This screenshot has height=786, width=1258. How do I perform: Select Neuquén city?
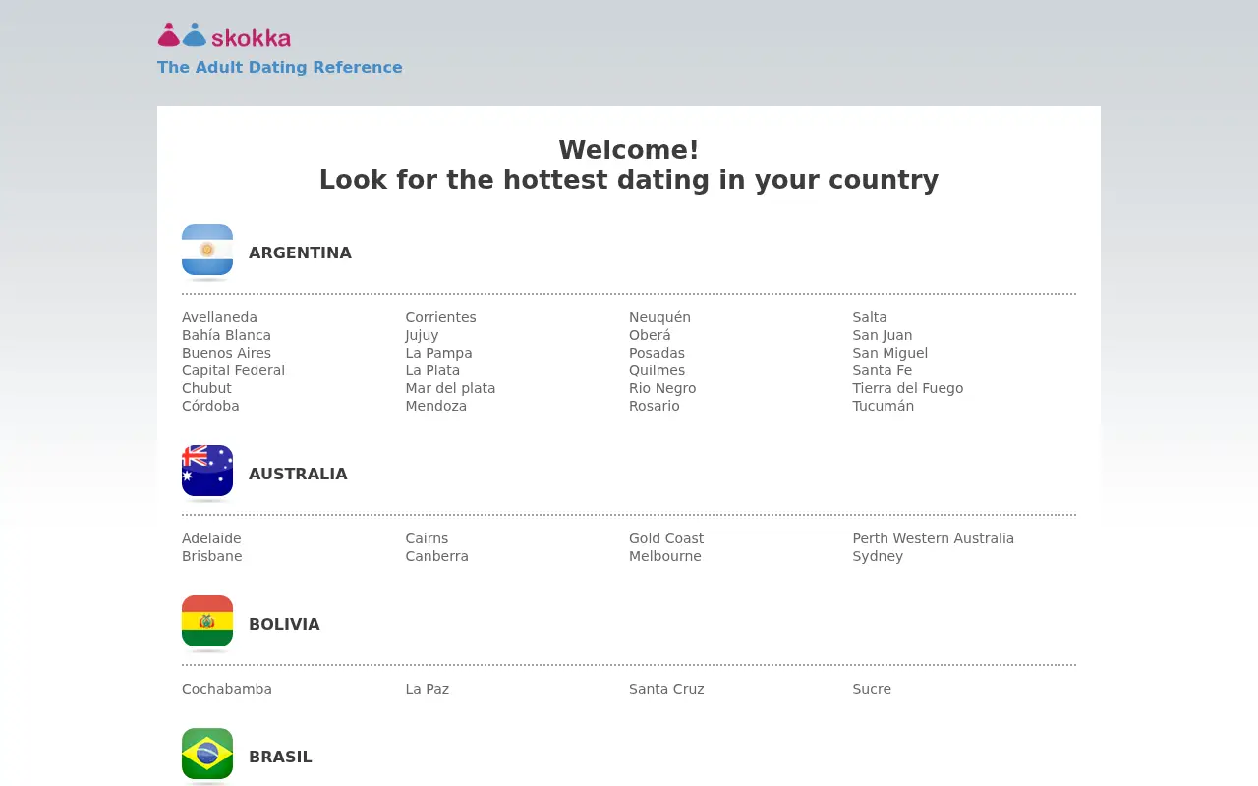659,317
